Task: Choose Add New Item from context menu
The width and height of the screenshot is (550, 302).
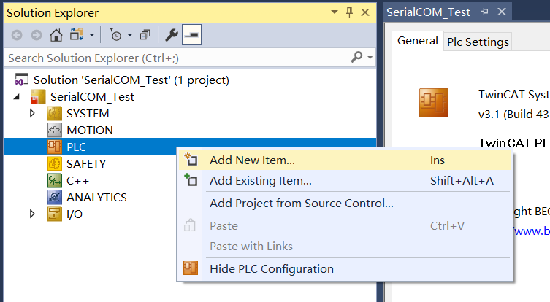Action: point(252,160)
